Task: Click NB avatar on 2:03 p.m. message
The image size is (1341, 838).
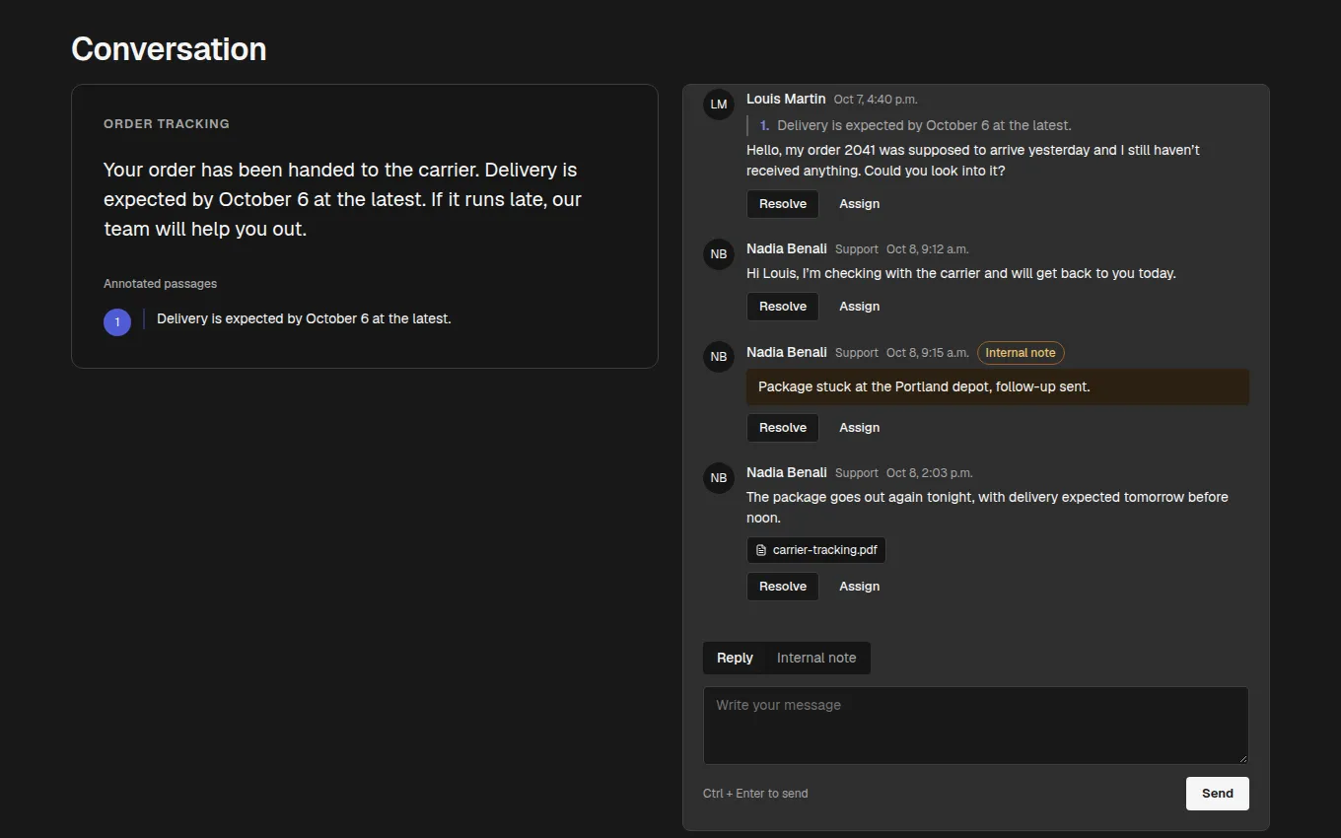Action: [719, 478]
